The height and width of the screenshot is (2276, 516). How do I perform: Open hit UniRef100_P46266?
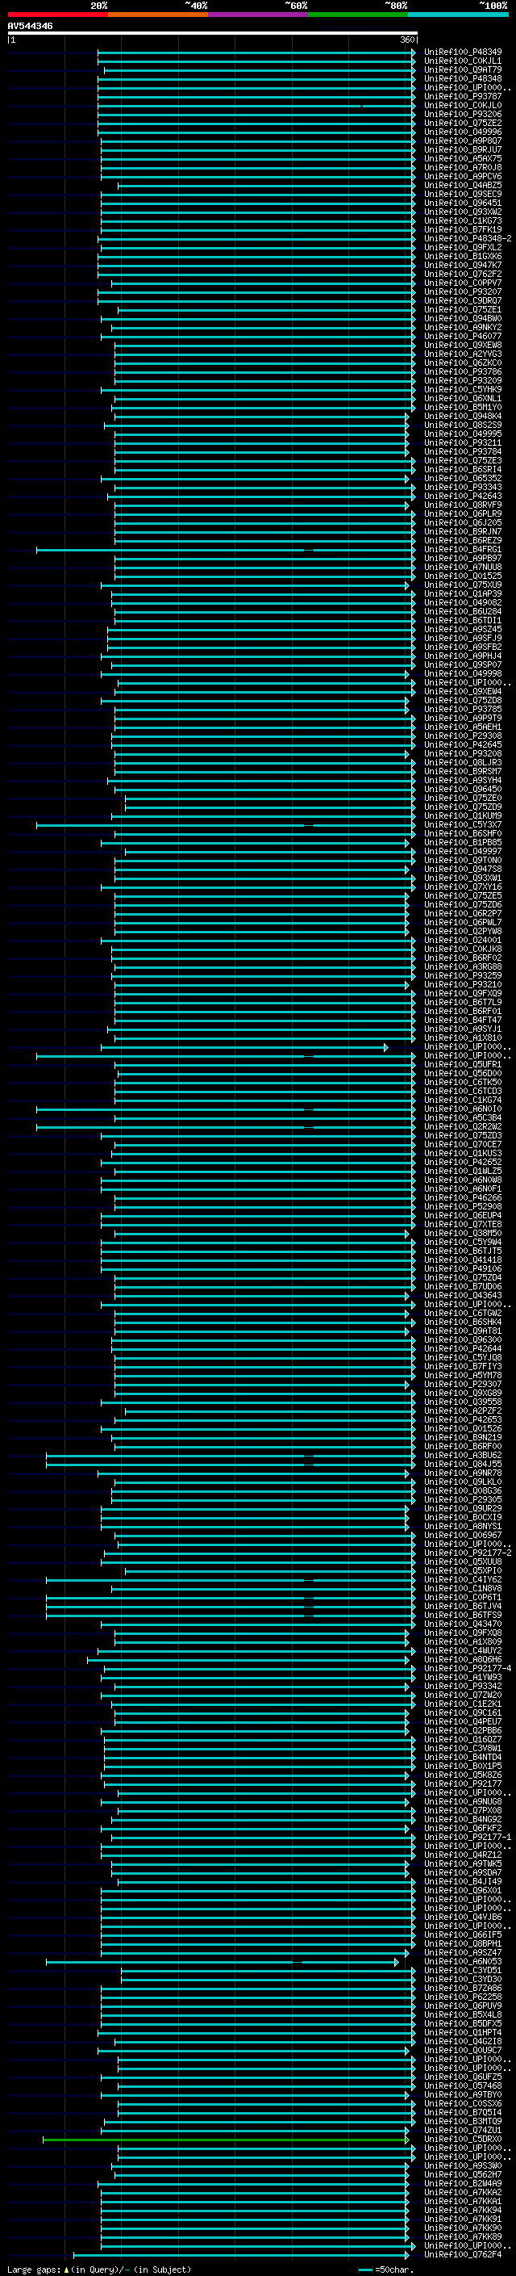click(x=463, y=1197)
